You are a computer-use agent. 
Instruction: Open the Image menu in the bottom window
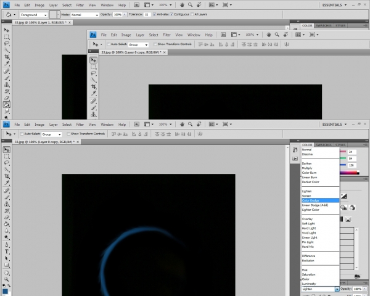pos(39,125)
